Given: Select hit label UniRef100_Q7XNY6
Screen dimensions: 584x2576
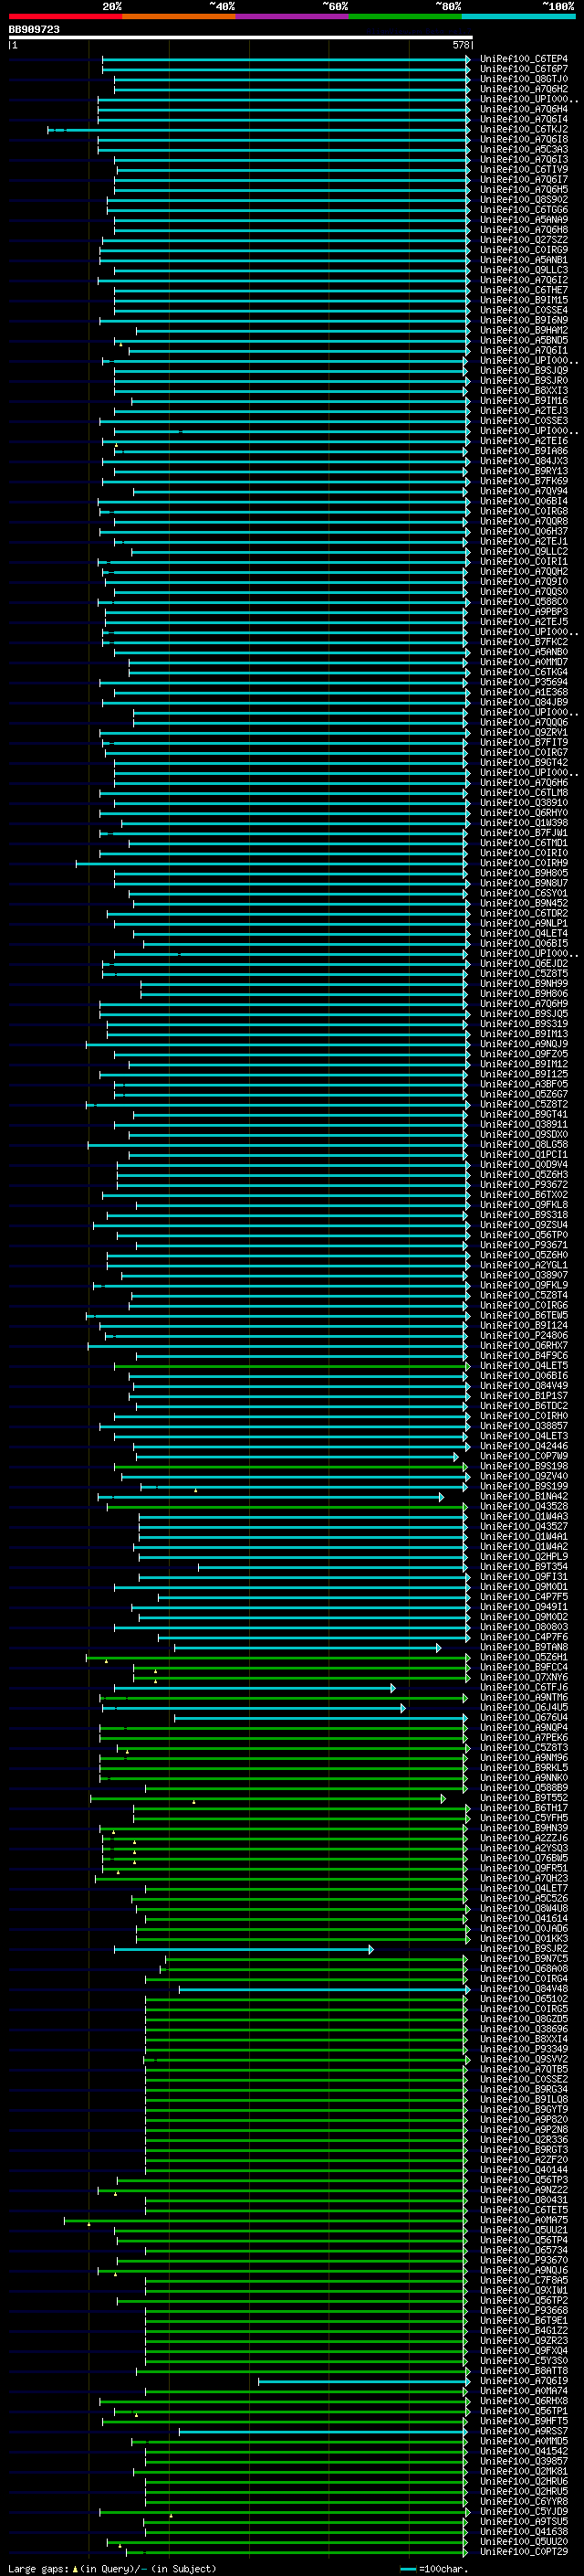Looking at the screenshot, I should pos(524,1677).
